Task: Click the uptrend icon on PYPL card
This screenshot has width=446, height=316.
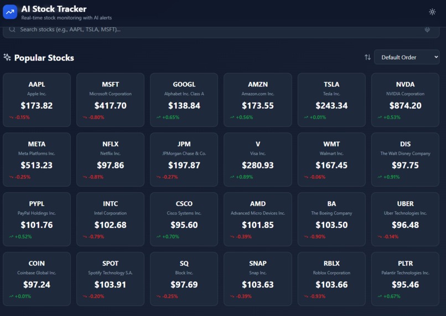Action: tap(11, 237)
